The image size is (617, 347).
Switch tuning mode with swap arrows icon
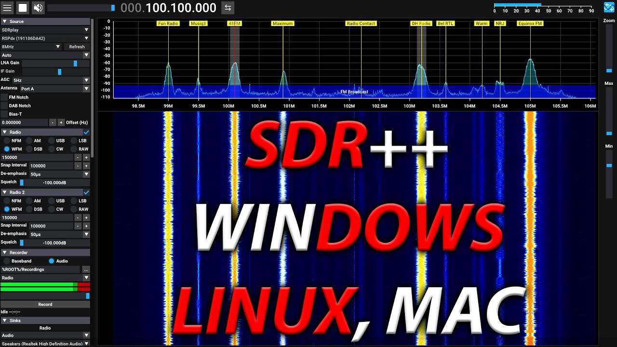tap(228, 8)
